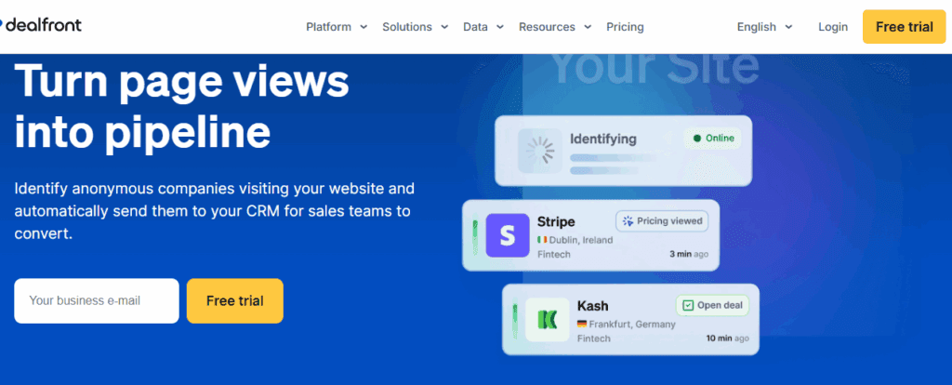The image size is (952, 385).
Task: Click the Pricing viewed cursor icon
Action: click(x=628, y=221)
